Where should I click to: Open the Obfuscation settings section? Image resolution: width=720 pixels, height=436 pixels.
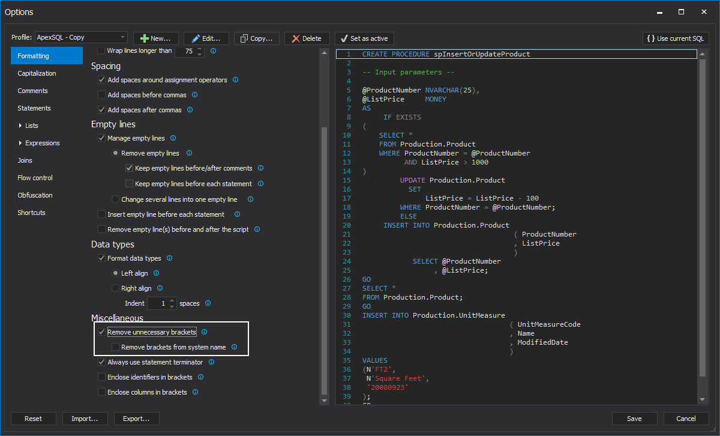[35, 195]
